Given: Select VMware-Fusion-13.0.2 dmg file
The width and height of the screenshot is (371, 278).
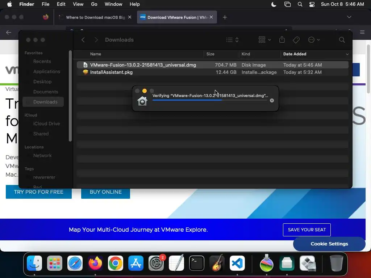Looking at the screenshot, I should point(212,65).
